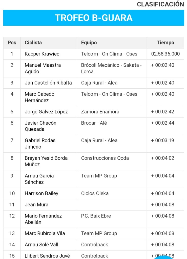
Task: Click the Brocar - Alé team
Action: point(94,123)
